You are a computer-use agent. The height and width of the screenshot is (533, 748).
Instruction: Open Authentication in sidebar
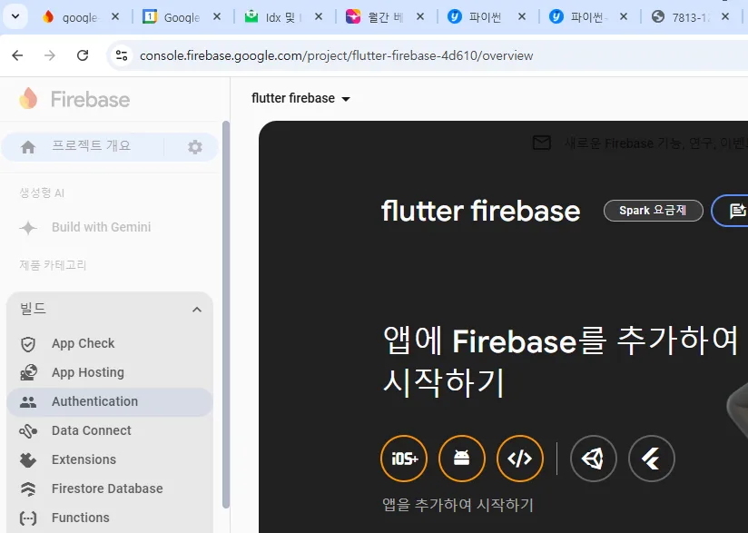point(110,402)
